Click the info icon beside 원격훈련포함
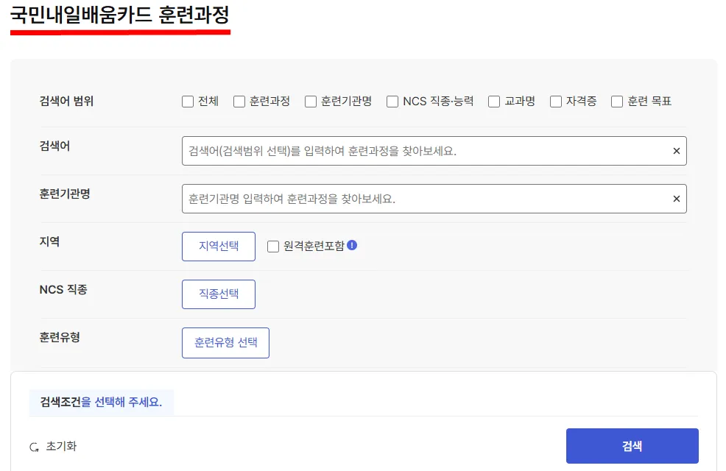 (x=352, y=246)
